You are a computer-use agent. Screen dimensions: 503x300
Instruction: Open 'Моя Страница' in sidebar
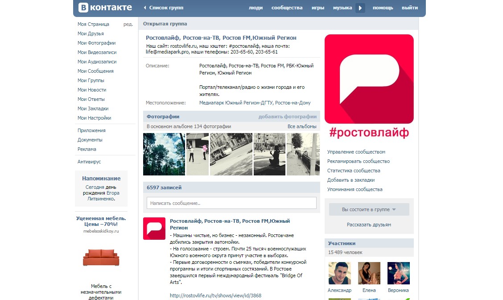pyautogui.click(x=93, y=24)
